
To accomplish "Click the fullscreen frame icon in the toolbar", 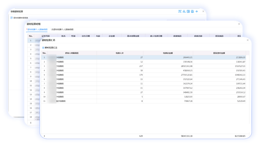I will [x=188, y=11].
